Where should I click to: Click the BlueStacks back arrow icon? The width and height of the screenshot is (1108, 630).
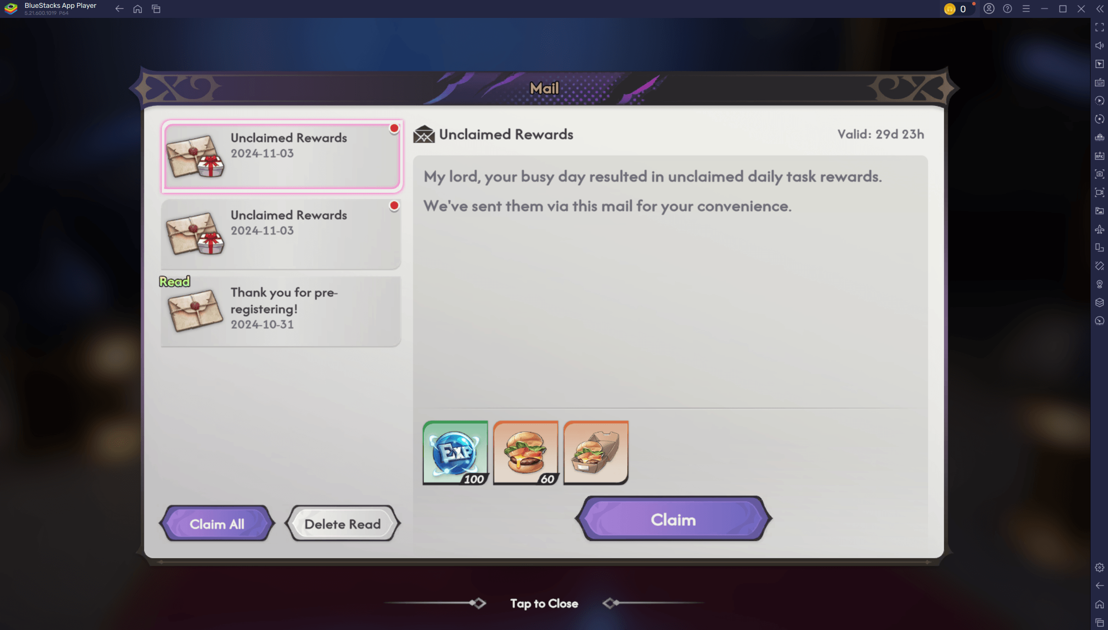[119, 8]
